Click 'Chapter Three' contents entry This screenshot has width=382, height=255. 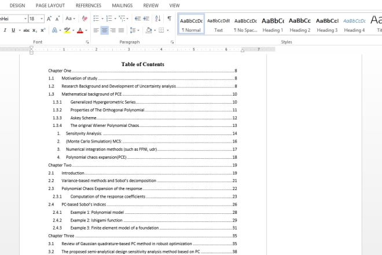point(142,236)
